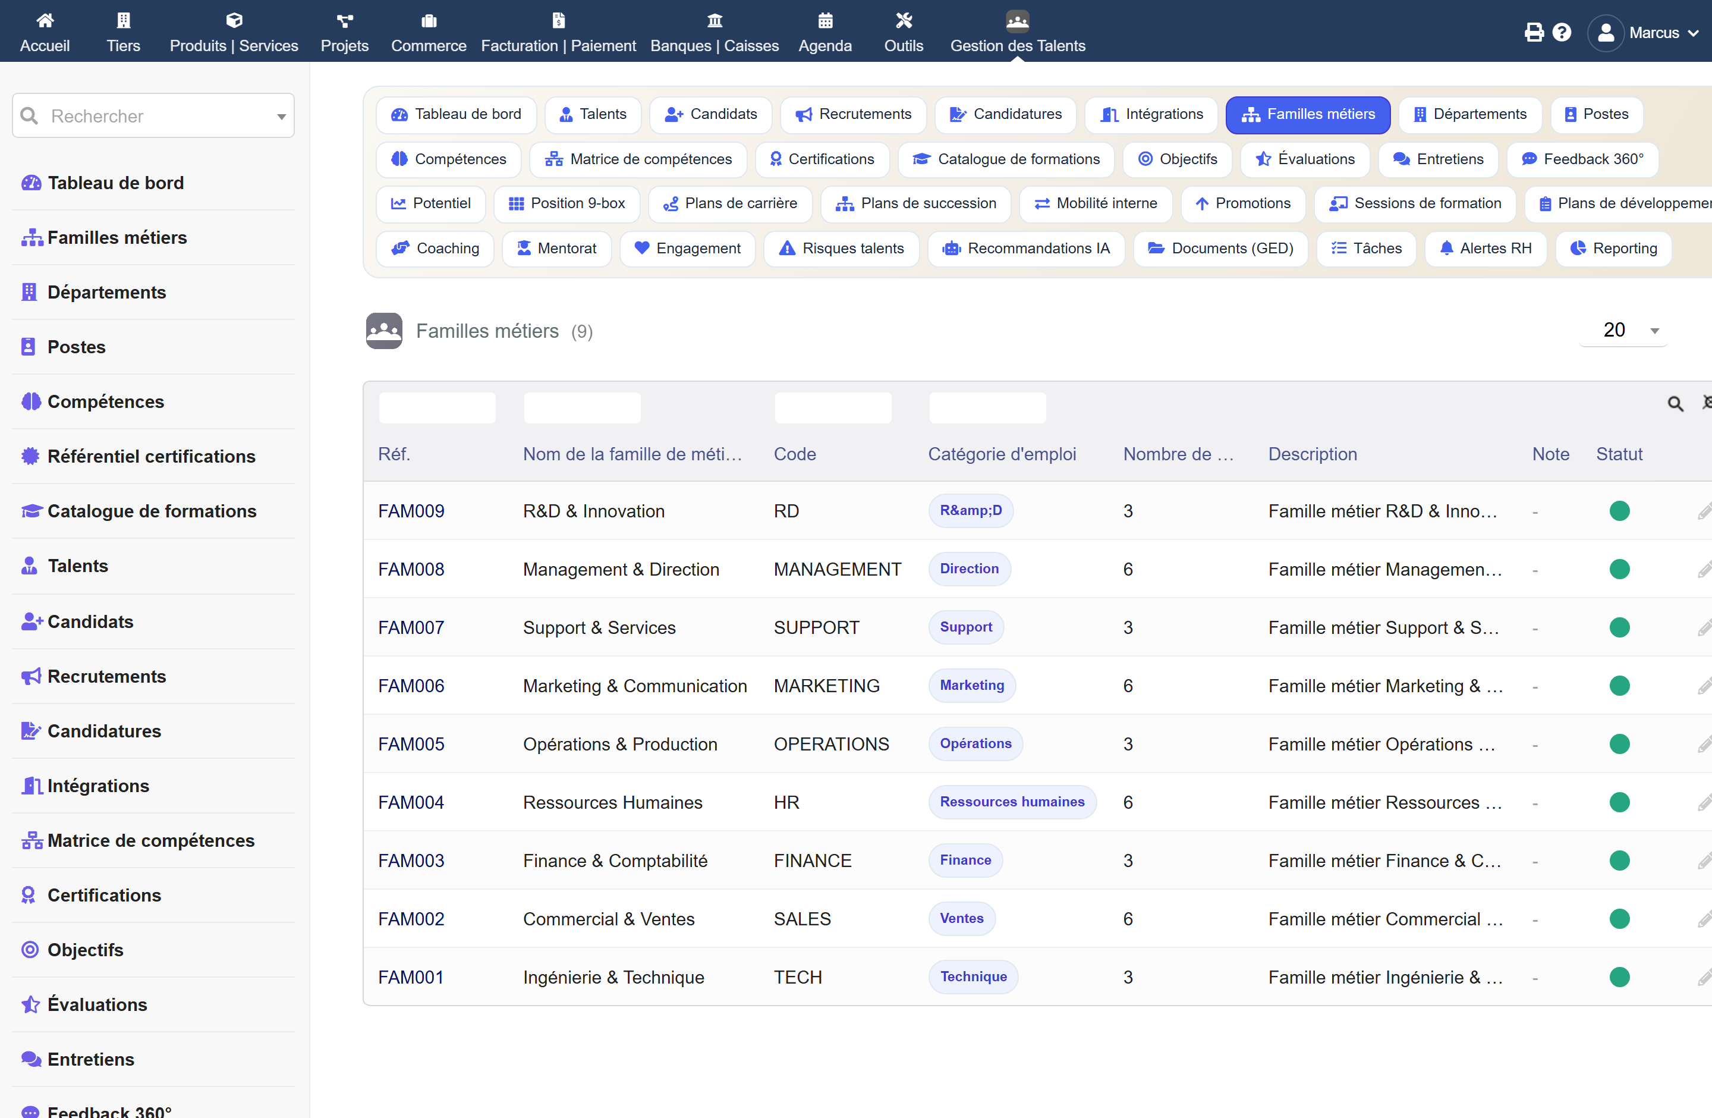Open the Alertes RH tab
This screenshot has width=1712, height=1118.
(1486, 249)
